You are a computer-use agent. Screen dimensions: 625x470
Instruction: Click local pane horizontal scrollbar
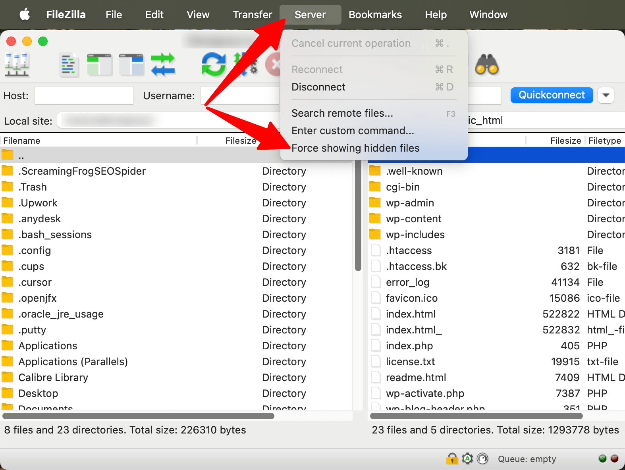(138, 416)
